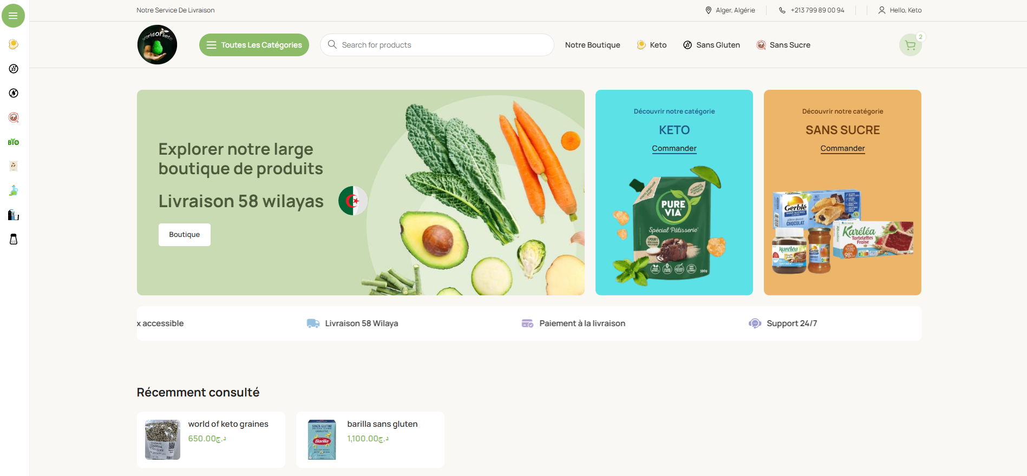Viewport: 1027px width, 476px height.
Task: Expand the Toutes Les Catégories dropdown
Action: 254,45
